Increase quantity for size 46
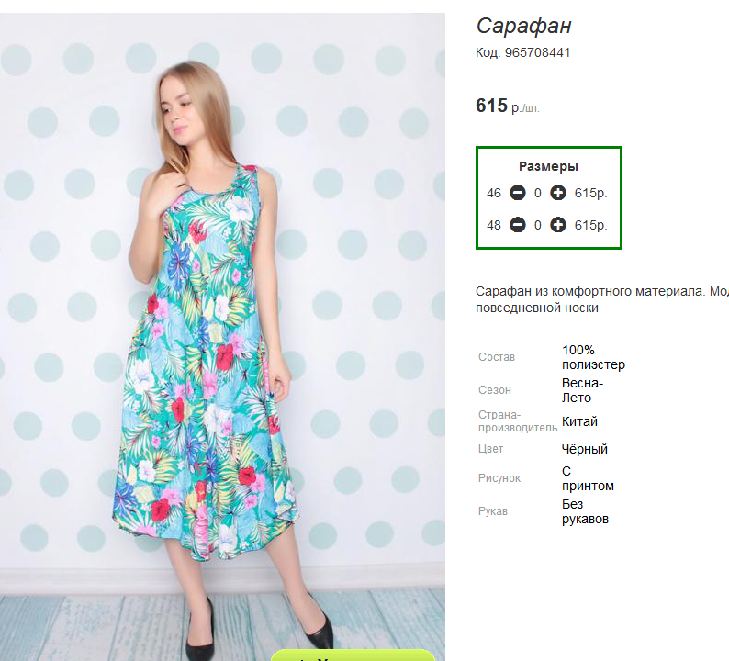Image resolution: width=729 pixels, height=661 pixels. [x=557, y=193]
